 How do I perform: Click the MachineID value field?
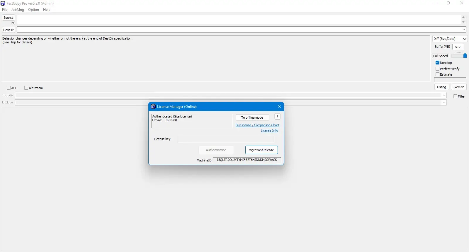tap(247, 160)
